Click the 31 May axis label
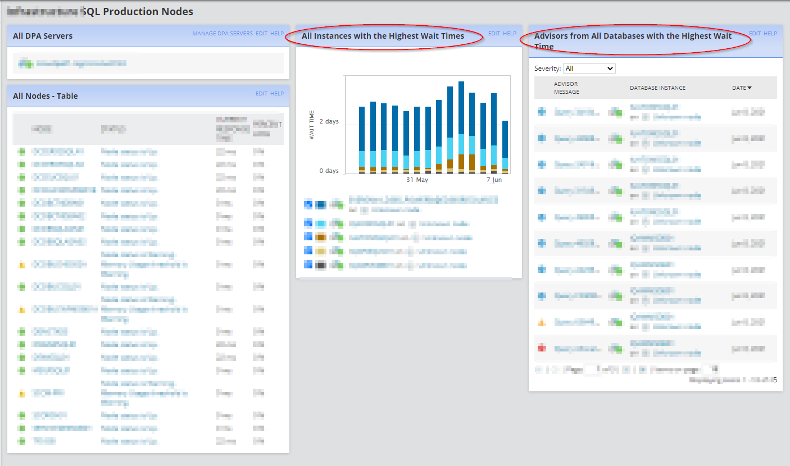The height and width of the screenshot is (466, 790). [417, 180]
